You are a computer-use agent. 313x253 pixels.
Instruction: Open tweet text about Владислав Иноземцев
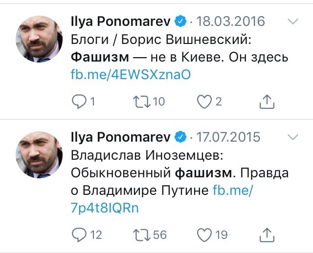pos(179,172)
